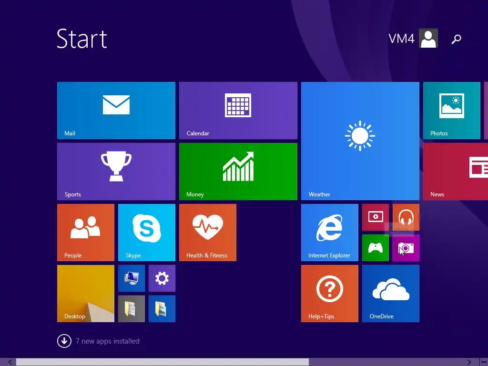Image resolution: width=488 pixels, height=366 pixels.
Task: Open the Desktop tile
Action: click(86, 294)
